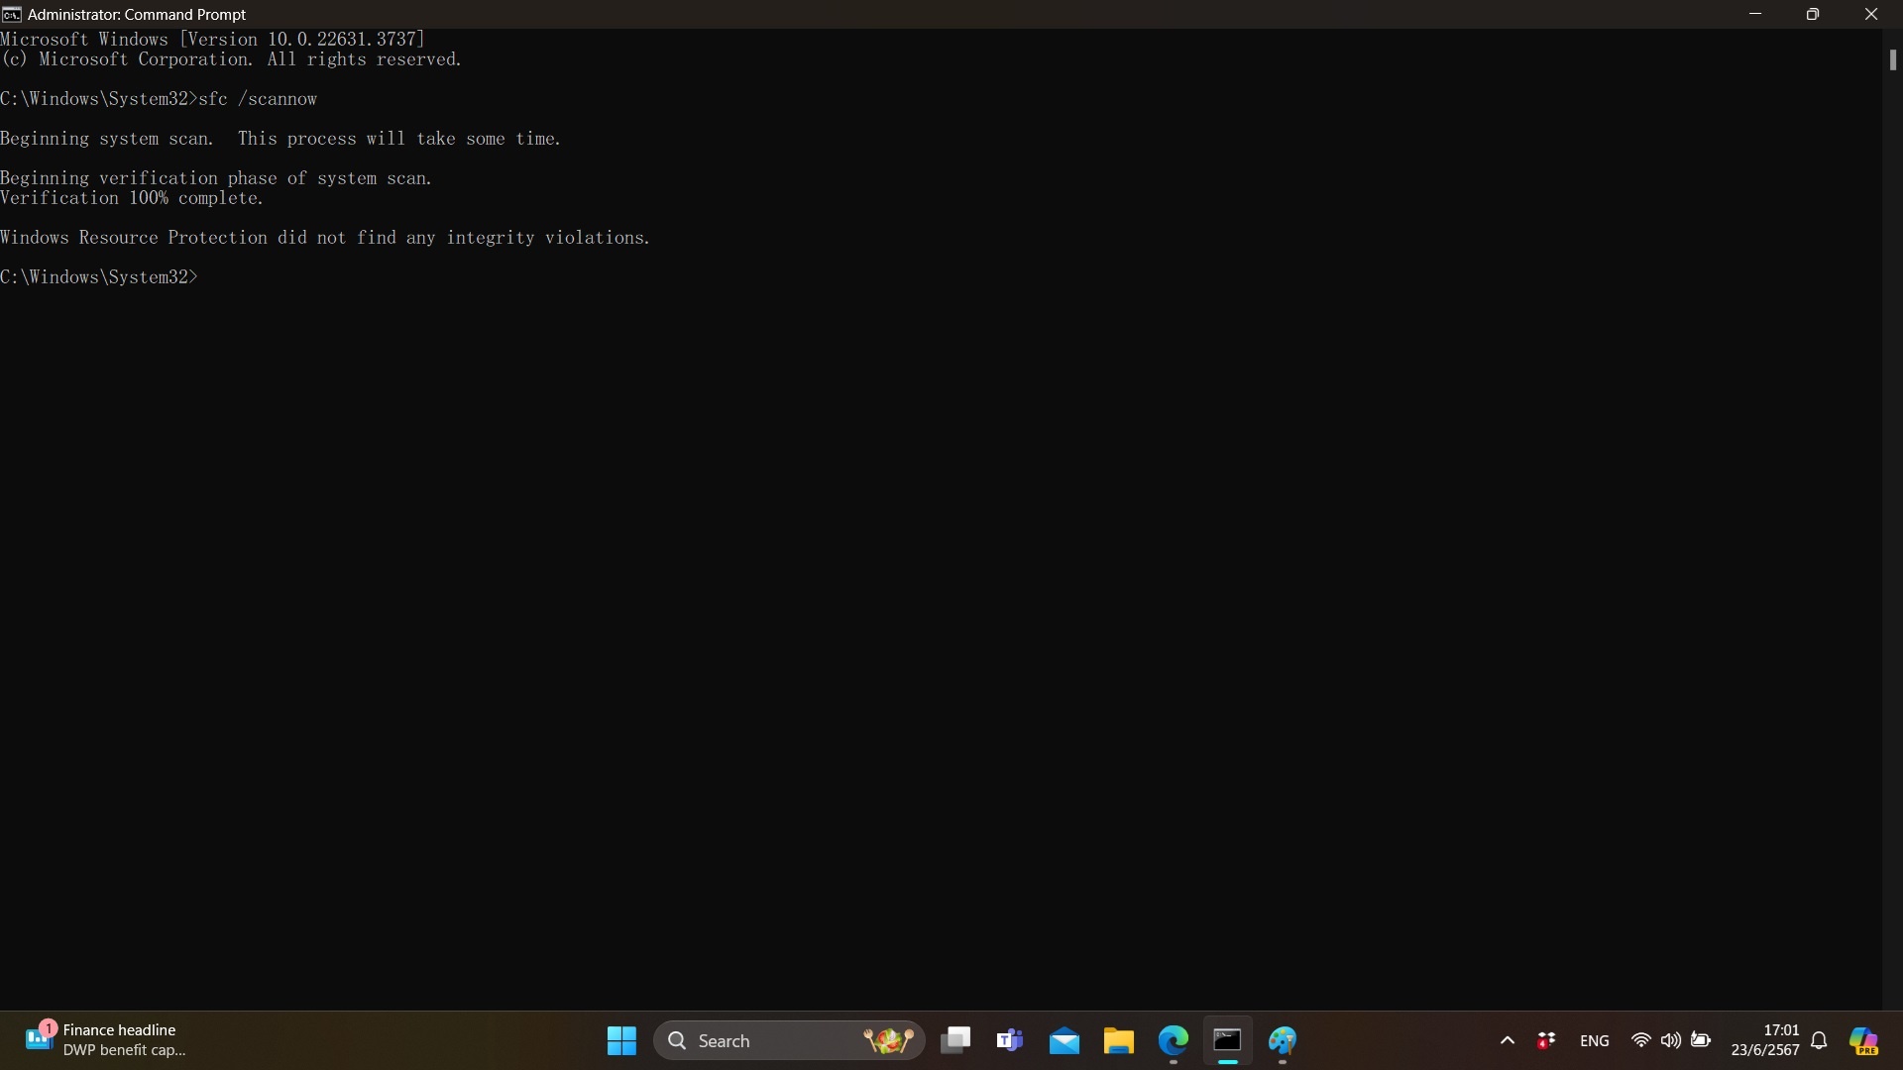Click the volume speaker icon

pyautogui.click(x=1670, y=1040)
